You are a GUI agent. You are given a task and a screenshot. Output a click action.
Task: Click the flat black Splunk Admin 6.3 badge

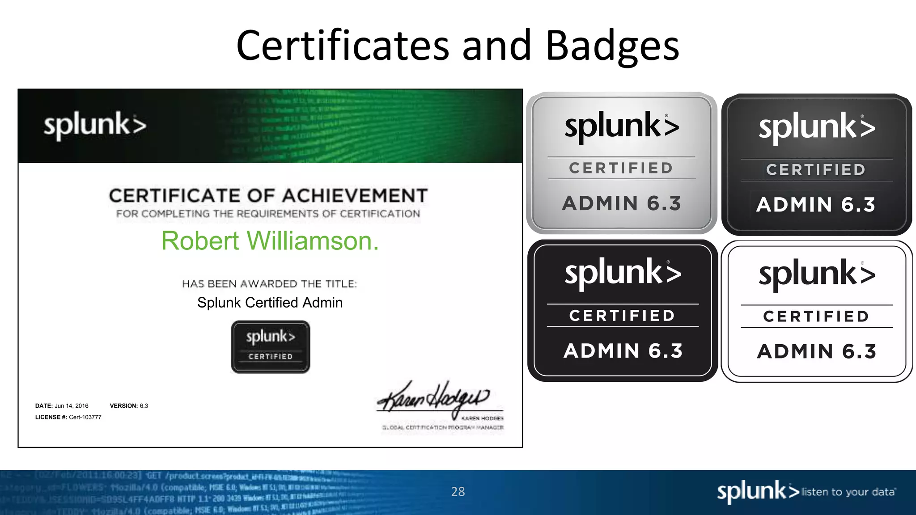pyautogui.click(x=623, y=311)
